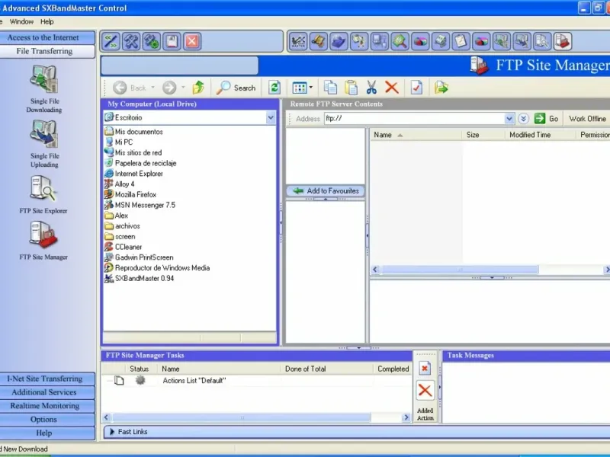Select "Mis documentos" in local list
This screenshot has height=457, width=610.
coord(134,132)
